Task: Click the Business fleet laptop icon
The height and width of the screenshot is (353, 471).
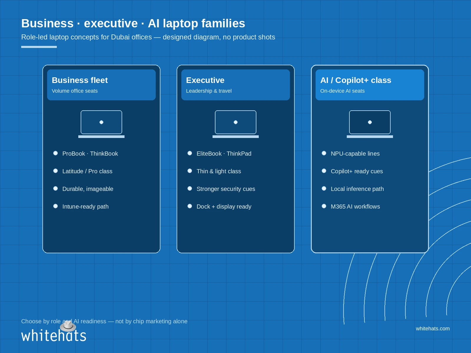Action: point(101,124)
